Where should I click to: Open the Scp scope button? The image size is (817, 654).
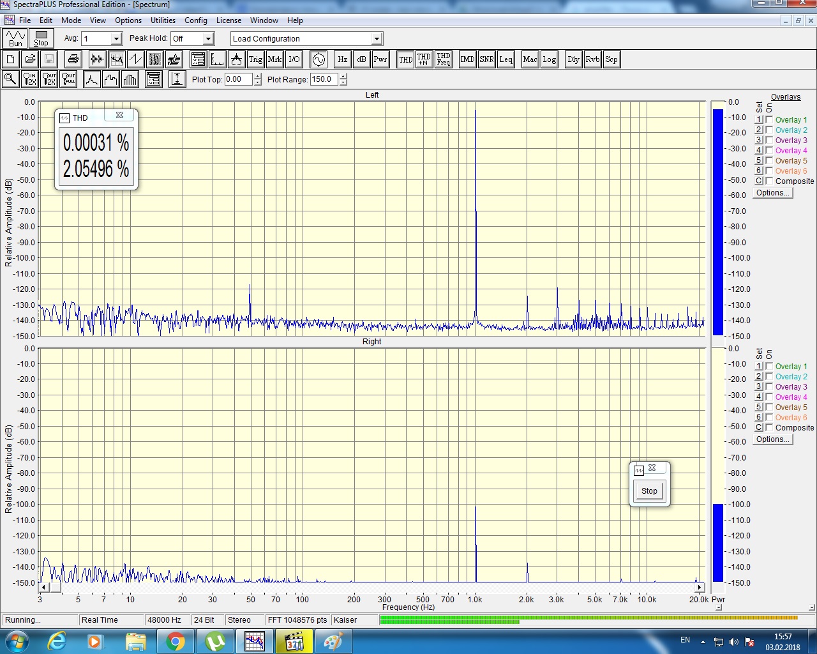pyautogui.click(x=611, y=59)
